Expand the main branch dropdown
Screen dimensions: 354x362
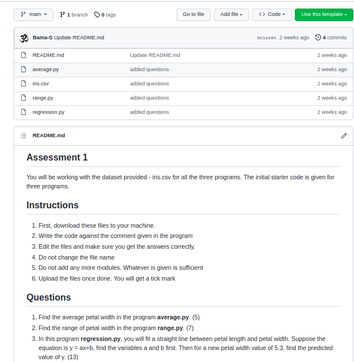[x=34, y=14]
